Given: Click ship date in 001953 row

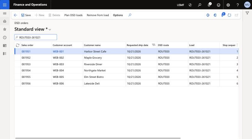Looking at the screenshot, I should coord(134,64).
